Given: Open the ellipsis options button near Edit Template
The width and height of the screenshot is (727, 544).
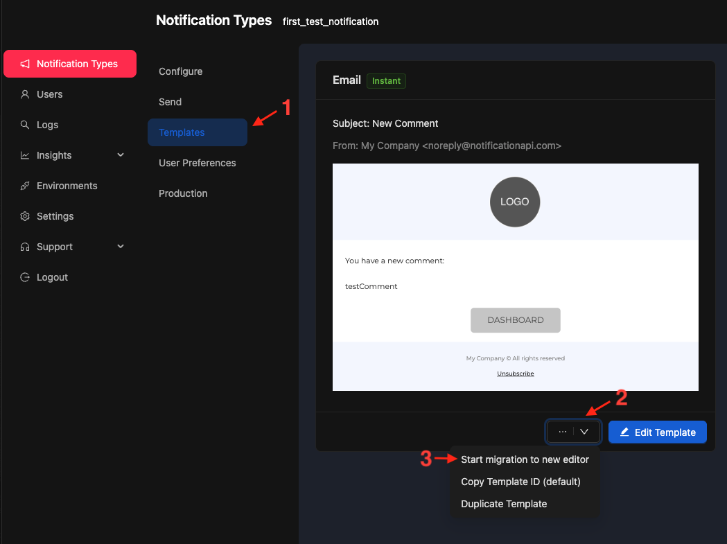Looking at the screenshot, I should 562,432.
